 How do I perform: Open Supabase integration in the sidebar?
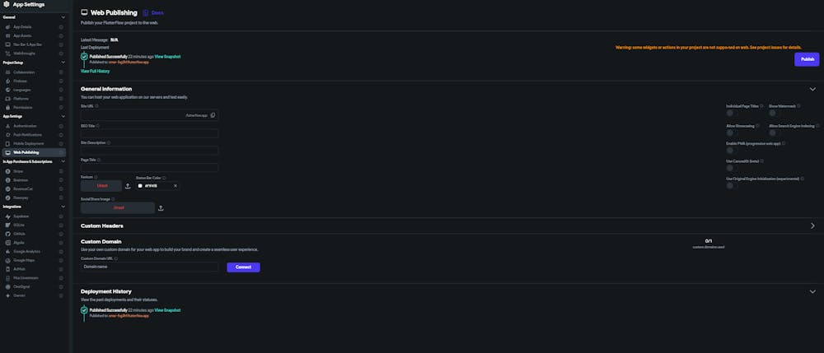[x=21, y=216]
